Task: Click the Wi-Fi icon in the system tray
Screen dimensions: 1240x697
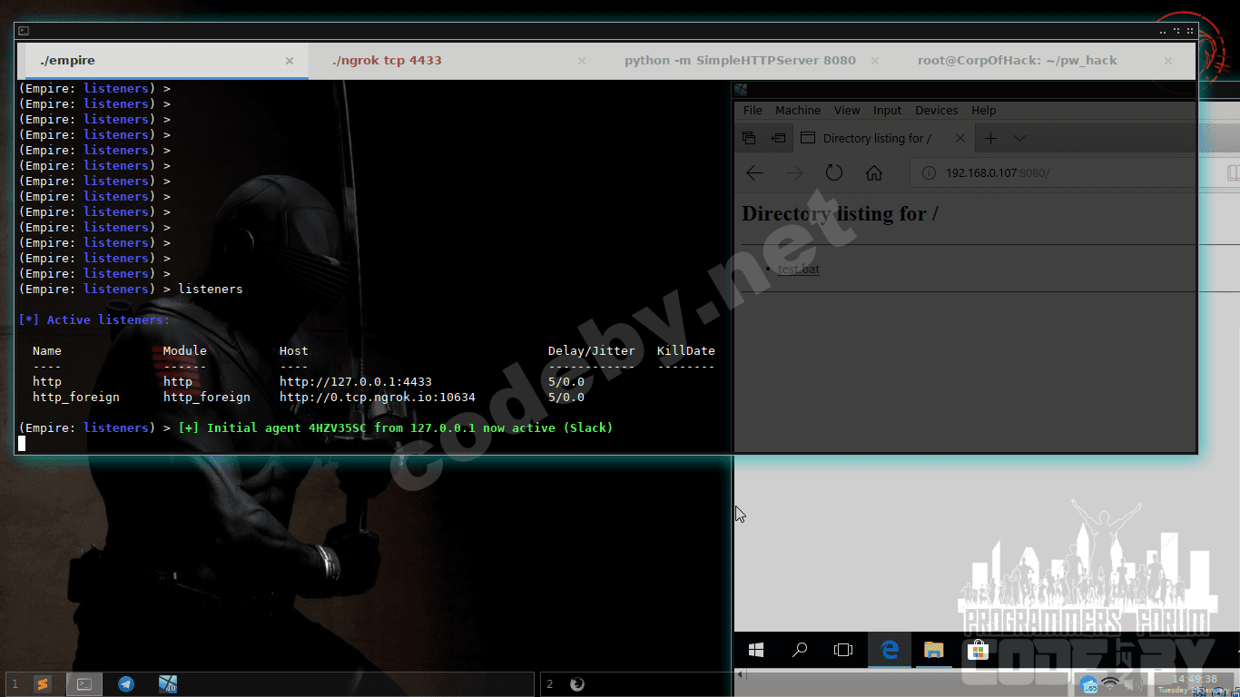Action: [x=1110, y=683]
